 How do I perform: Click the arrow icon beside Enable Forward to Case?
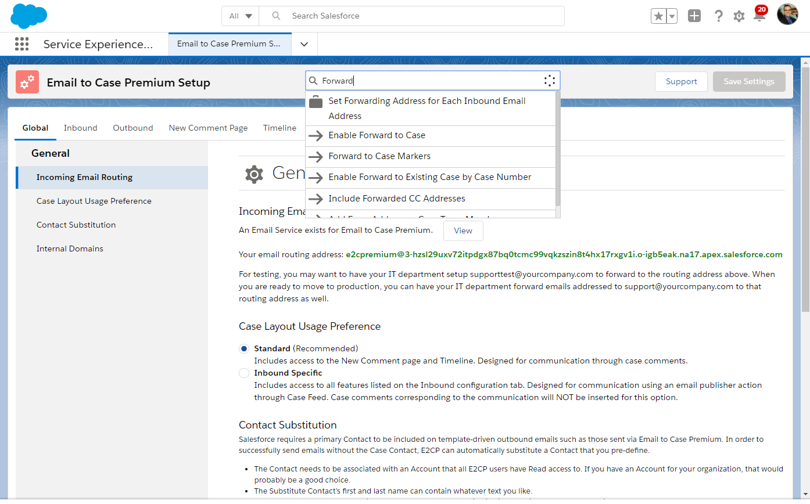coord(316,135)
